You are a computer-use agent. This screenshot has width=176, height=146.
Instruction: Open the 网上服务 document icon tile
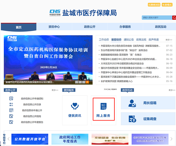(x=104, y=106)
